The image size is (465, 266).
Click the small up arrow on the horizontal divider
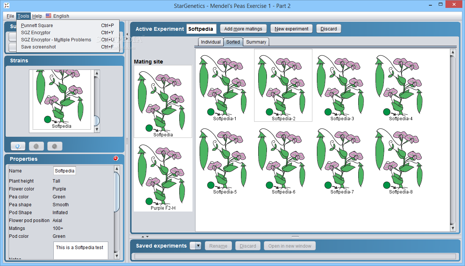[x=142, y=237]
